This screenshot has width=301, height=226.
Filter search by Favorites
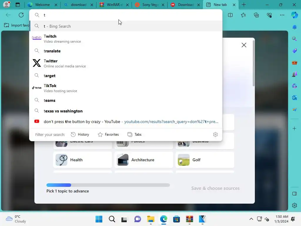pos(108,134)
